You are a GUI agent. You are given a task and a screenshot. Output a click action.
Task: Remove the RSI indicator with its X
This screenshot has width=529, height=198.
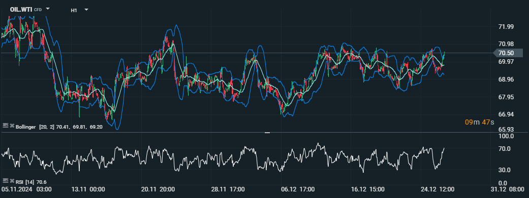tap(12, 181)
